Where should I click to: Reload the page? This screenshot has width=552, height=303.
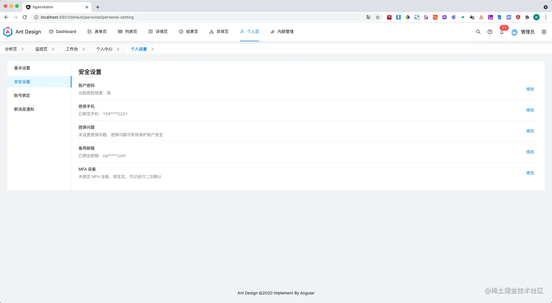[x=25, y=17]
